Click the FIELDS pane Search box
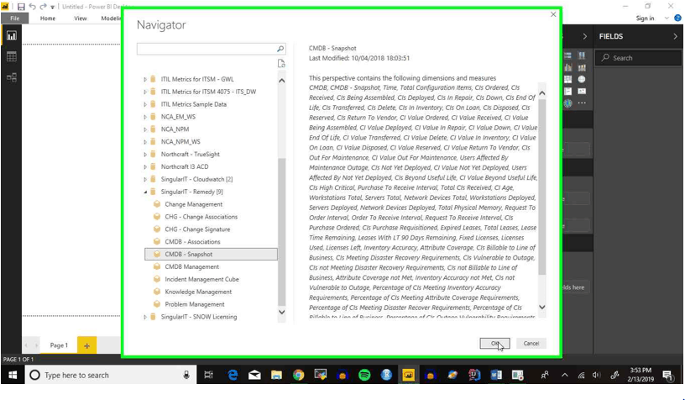685x400 pixels. coord(638,58)
